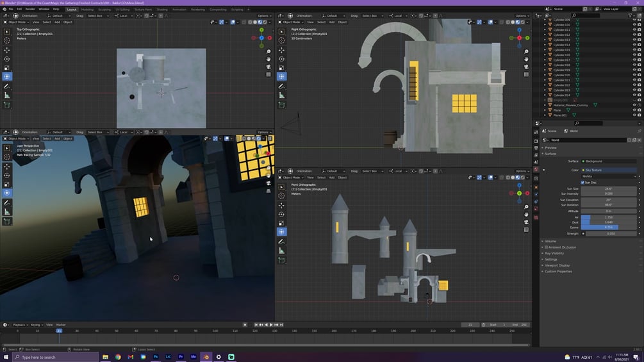The width and height of the screenshot is (644, 362).
Task: Uncheck the Sun Disc checkbox
Action: 582,183
